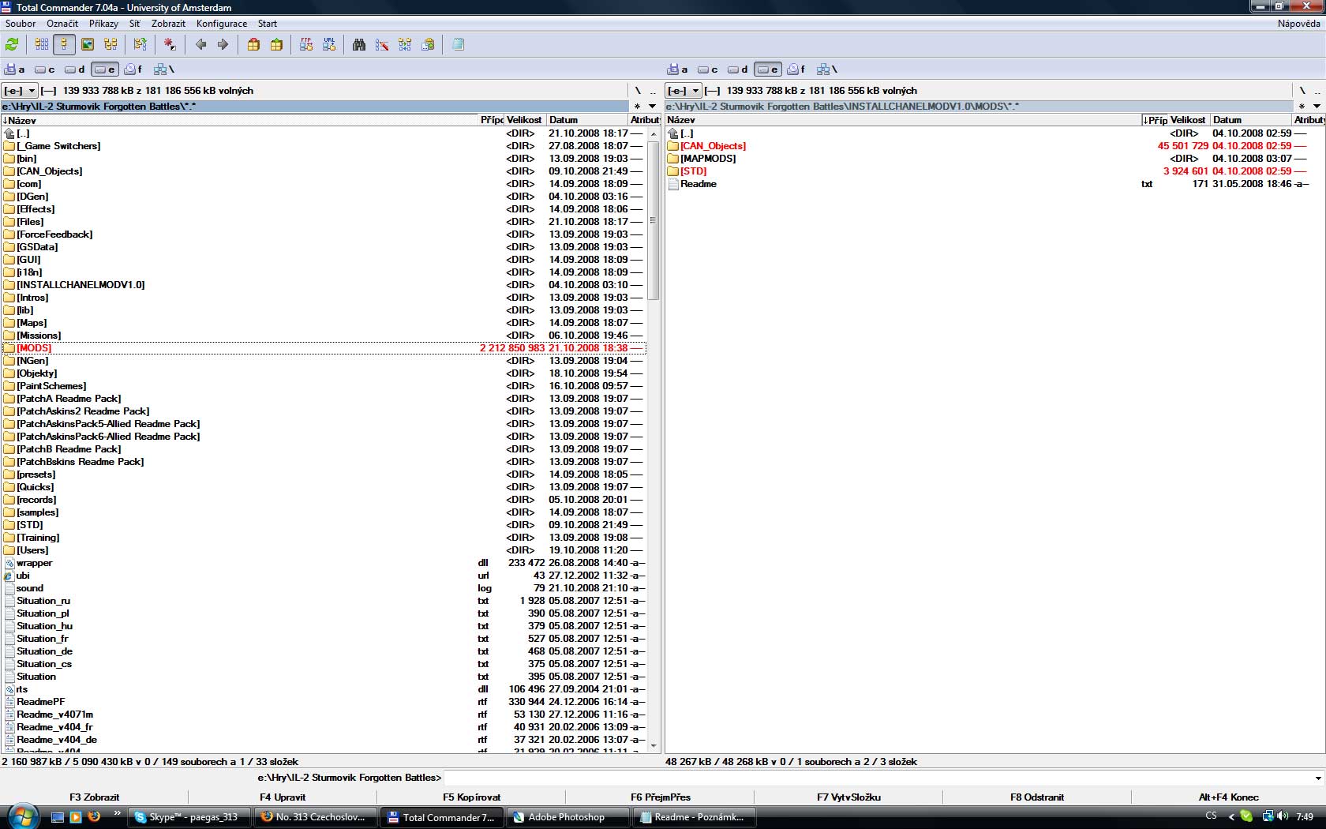Go forward with the right arrow icon
The height and width of the screenshot is (829, 1326).
(223, 45)
